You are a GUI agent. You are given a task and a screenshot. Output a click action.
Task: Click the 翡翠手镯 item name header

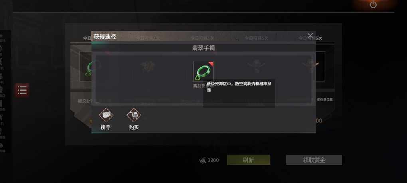203,48
